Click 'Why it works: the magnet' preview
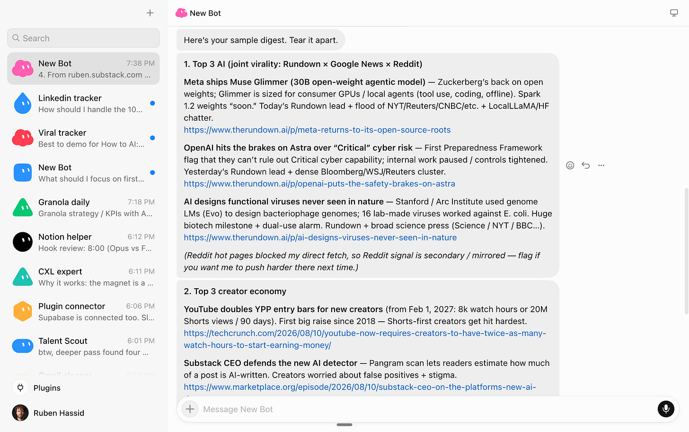 pos(96,283)
